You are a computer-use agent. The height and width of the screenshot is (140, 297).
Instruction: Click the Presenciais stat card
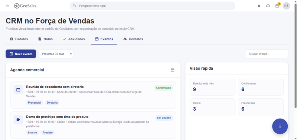point(261,107)
